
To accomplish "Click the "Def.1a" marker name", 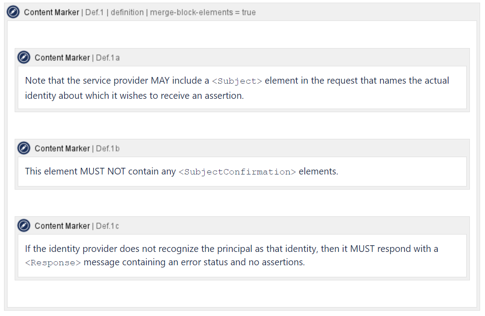I will tap(108, 58).
